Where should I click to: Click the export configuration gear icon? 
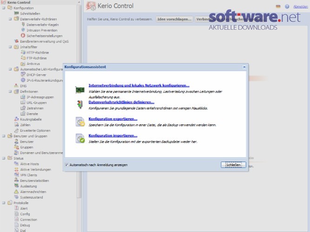pos(80,122)
